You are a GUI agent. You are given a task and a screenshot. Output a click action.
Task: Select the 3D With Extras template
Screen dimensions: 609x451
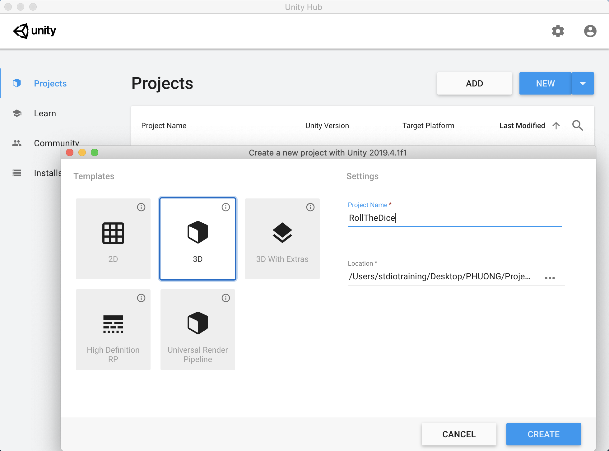point(282,239)
